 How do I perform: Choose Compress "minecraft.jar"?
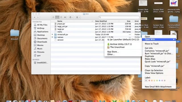(159, 51)
